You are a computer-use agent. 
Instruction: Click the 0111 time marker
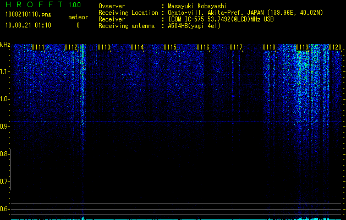(x=38, y=47)
